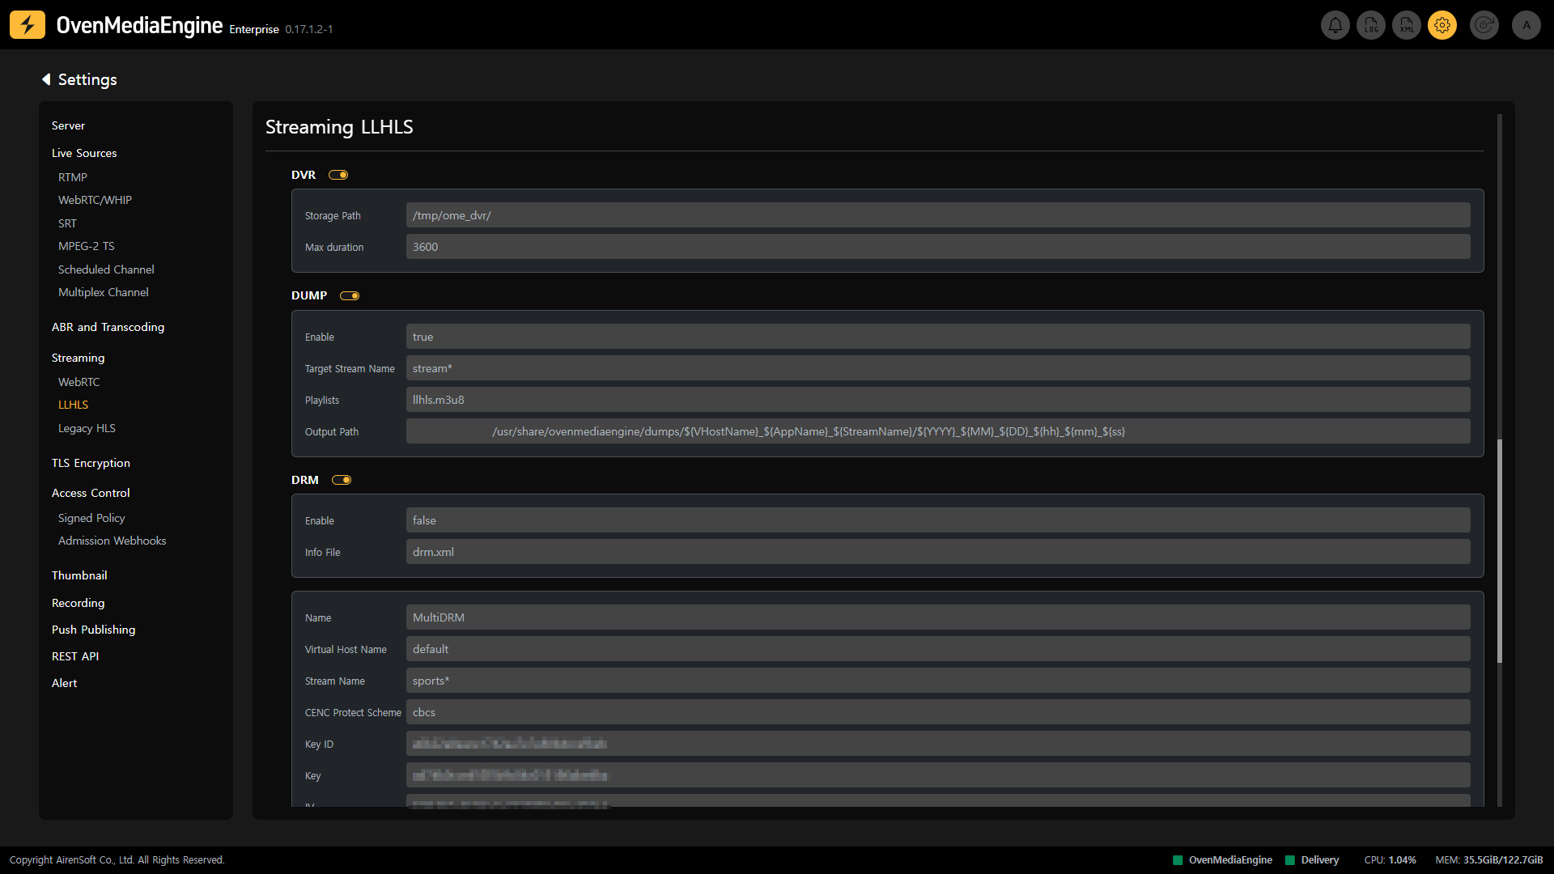
Task: Click the OvenMediaEngine lightning logo
Action: coord(28,25)
